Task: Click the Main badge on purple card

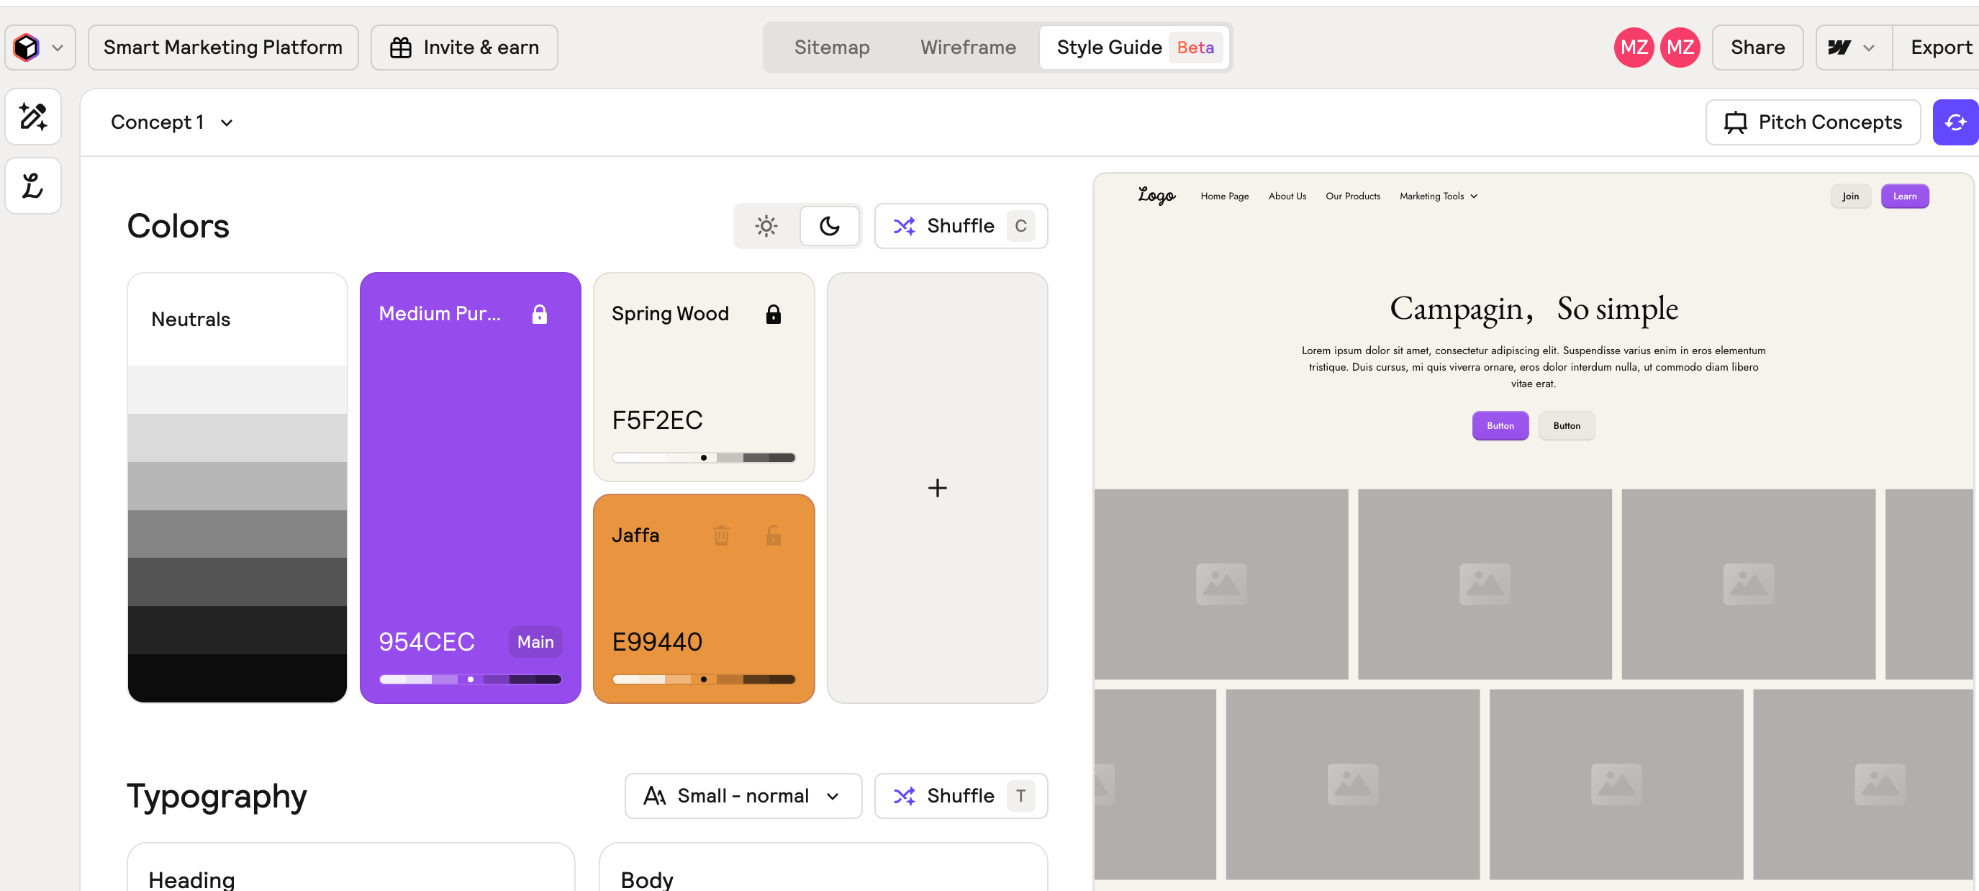Action: point(535,641)
